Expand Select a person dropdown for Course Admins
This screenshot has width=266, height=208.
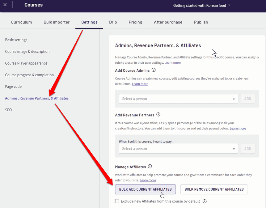[179, 99]
